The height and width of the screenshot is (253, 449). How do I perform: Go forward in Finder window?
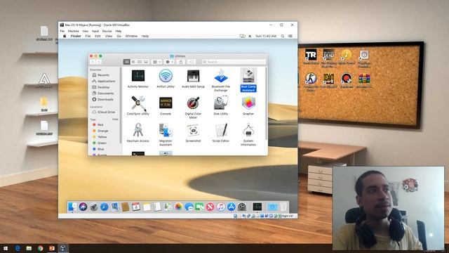click(99, 62)
